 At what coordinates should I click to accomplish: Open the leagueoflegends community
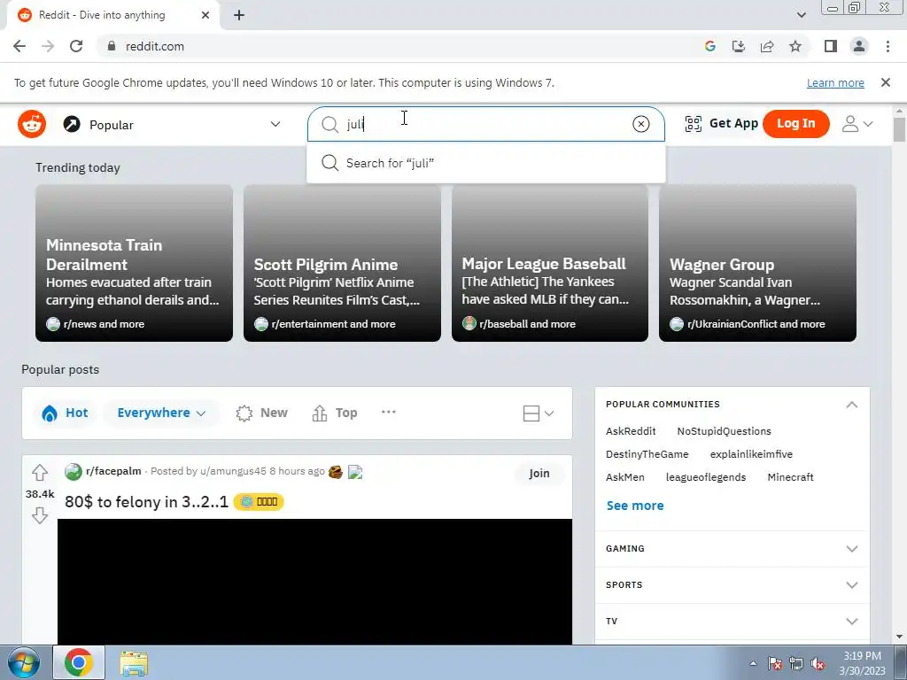[706, 477]
